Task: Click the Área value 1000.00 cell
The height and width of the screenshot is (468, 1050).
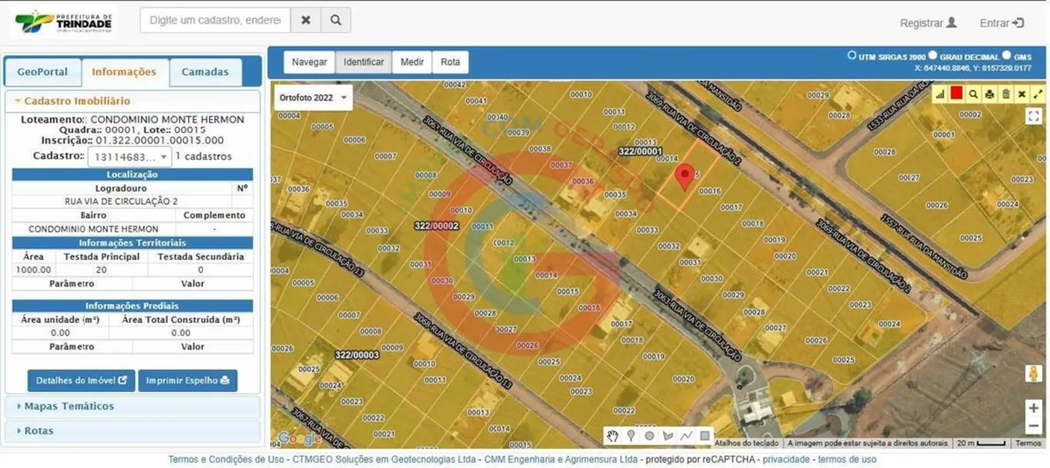Action: (x=33, y=270)
